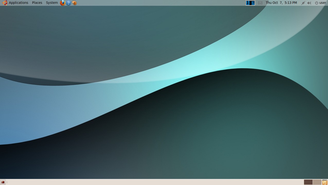
Task: Open the Help center question-mark icon
Action: click(x=68, y=3)
